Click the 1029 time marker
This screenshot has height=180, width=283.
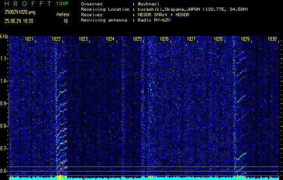(245, 39)
